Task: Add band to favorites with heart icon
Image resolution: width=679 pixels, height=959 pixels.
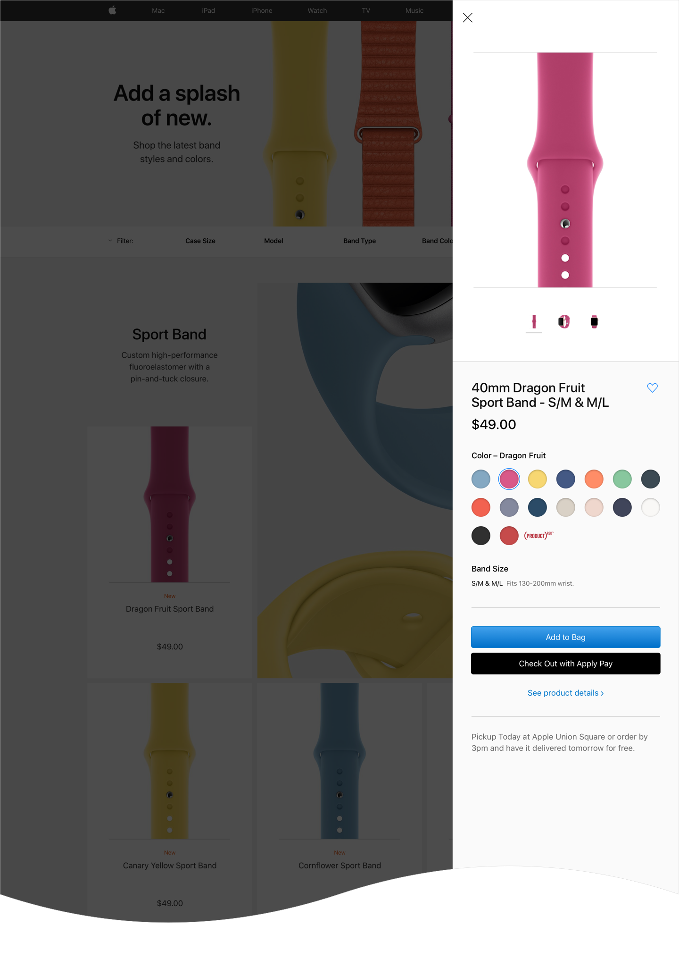Action: (652, 388)
